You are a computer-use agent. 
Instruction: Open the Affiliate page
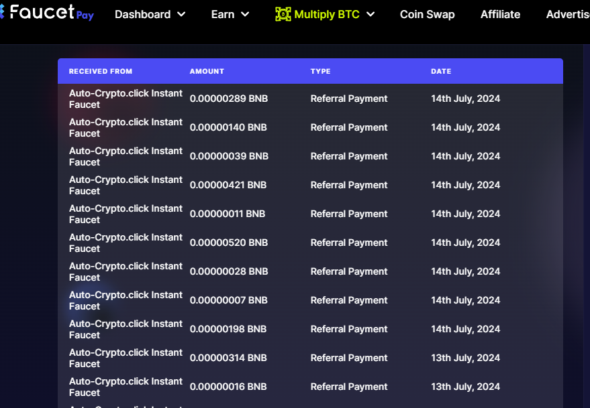(500, 14)
